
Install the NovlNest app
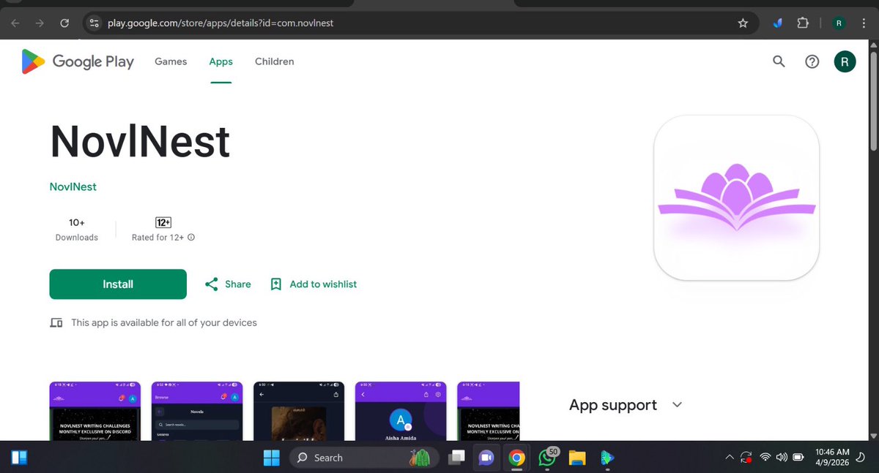point(118,284)
